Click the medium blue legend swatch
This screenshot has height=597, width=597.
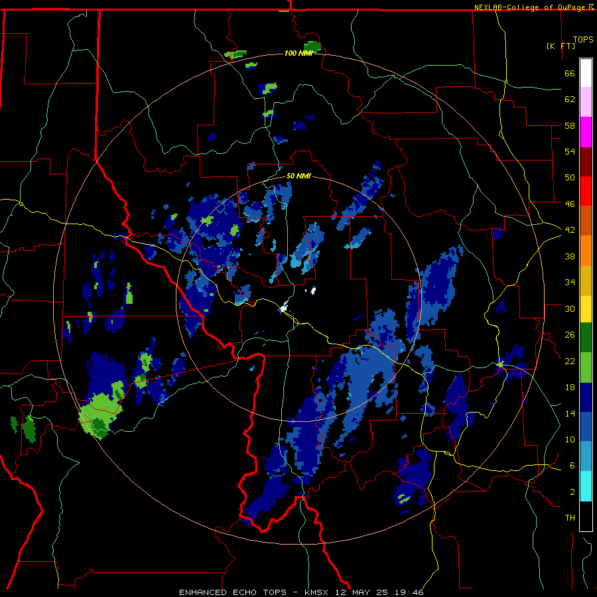pyautogui.click(x=586, y=427)
